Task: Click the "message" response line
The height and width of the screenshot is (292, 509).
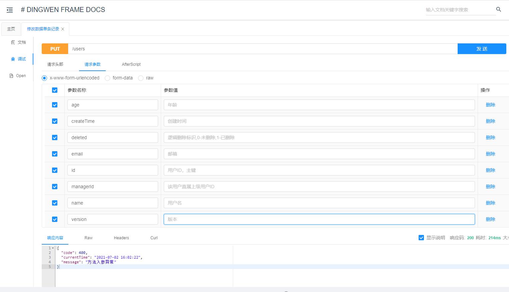Action: tap(88, 262)
